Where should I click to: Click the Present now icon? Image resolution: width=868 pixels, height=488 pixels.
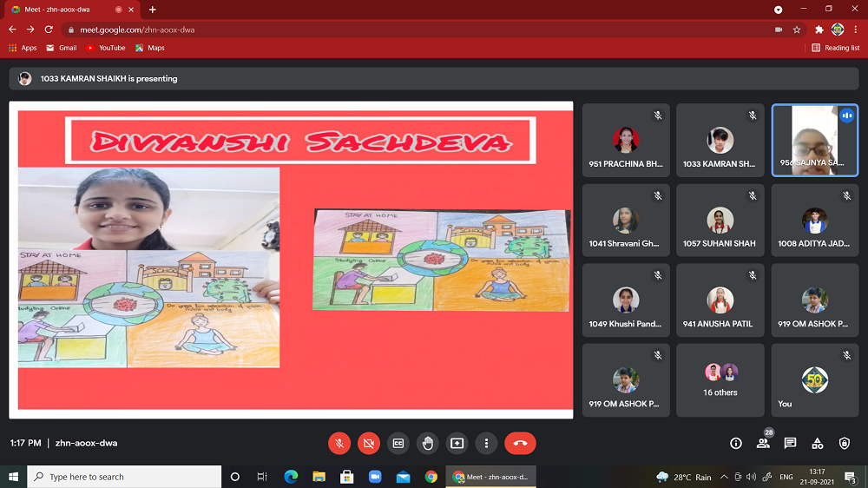457,443
